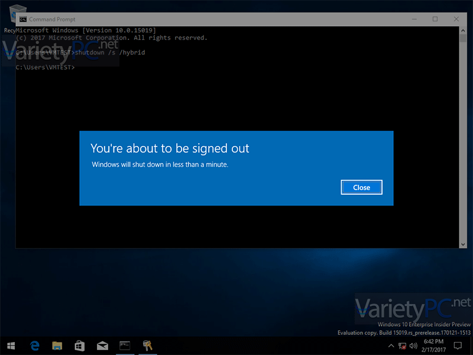Image resolution: width=473 pixels, height=355 pixels.
Task: Click the Command Prompt scrollbar up arrow
Action: [x=463, y=30]
